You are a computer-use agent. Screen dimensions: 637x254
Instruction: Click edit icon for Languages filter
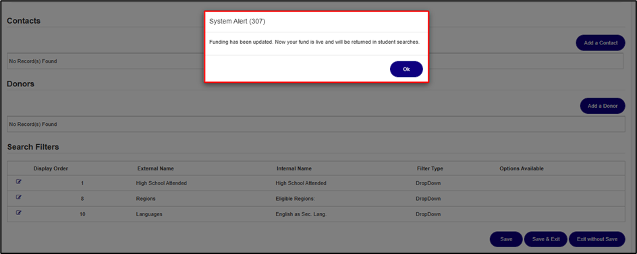(19, 213)
